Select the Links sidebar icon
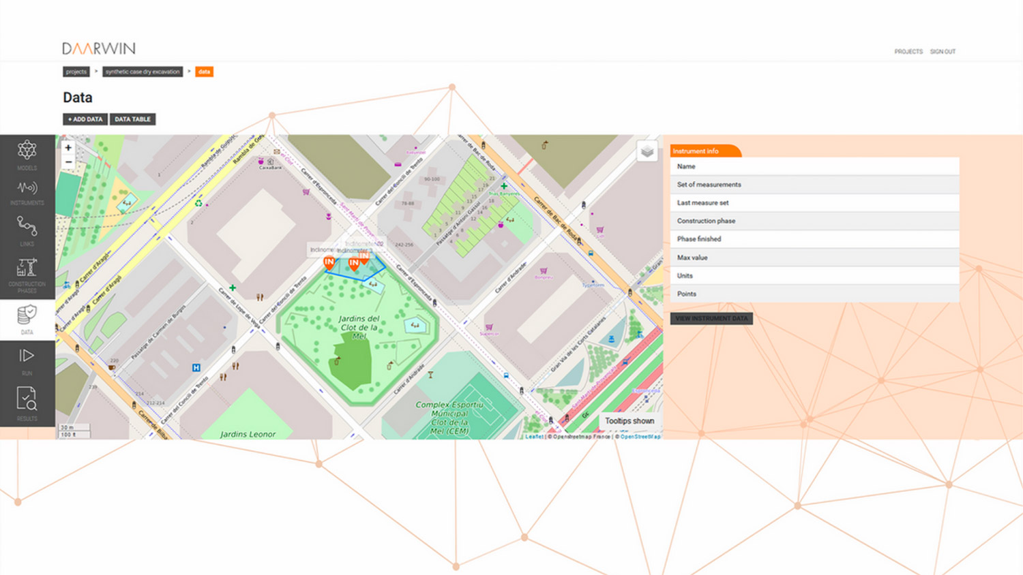This screenshot has height=575, width=1023. point(27,230)
